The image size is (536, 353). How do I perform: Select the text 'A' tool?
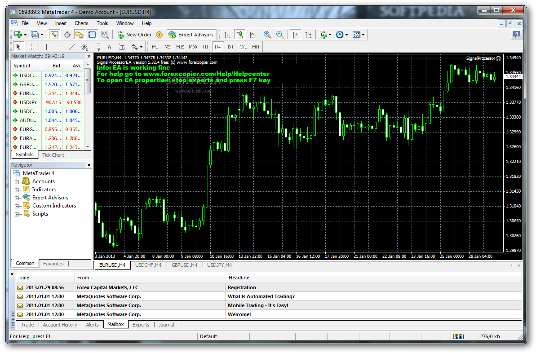(x=109, y=47)
